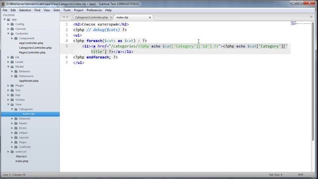Collapse the Categories folder

[12, 109]
